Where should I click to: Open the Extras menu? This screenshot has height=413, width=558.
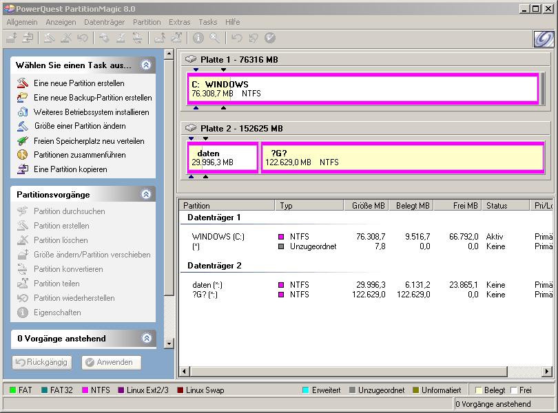[179, 22]
